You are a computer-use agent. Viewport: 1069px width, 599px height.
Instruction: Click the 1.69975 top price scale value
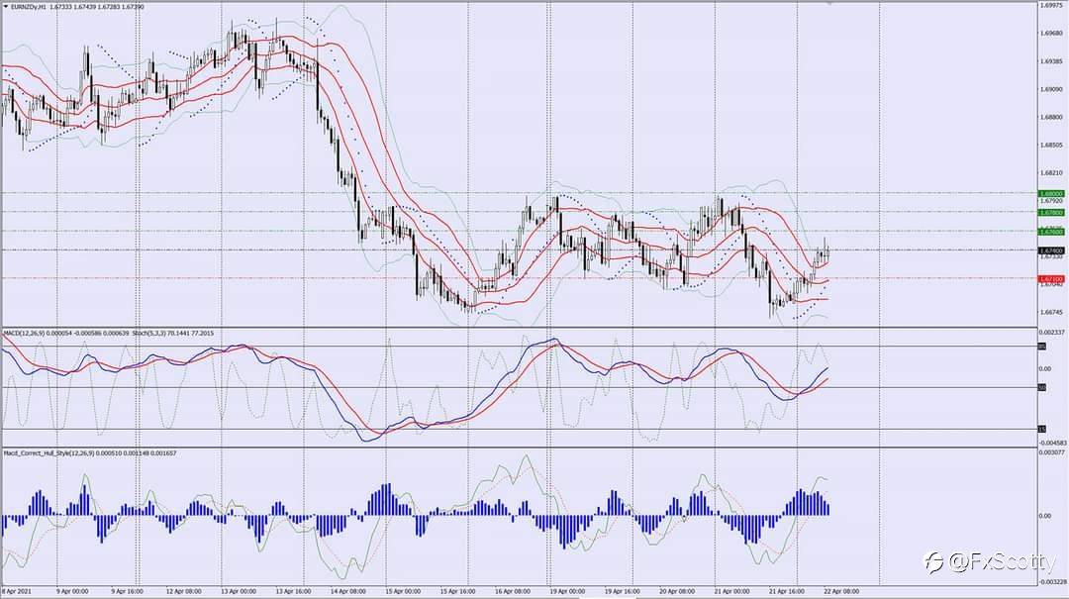[x=1050, y=5]
